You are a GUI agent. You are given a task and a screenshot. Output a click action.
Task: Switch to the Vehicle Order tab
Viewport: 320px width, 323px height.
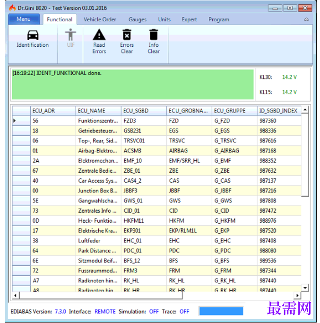(x=100, y=19)
